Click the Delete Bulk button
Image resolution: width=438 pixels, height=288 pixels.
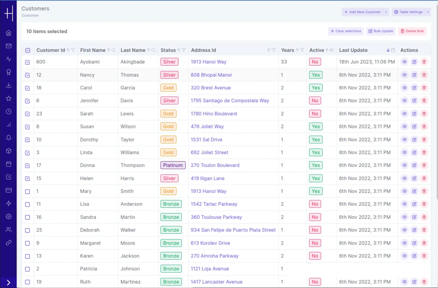(412, 31)
